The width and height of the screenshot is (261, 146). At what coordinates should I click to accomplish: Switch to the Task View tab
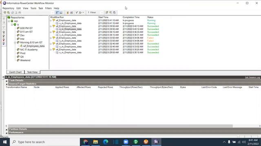(32, 72)
